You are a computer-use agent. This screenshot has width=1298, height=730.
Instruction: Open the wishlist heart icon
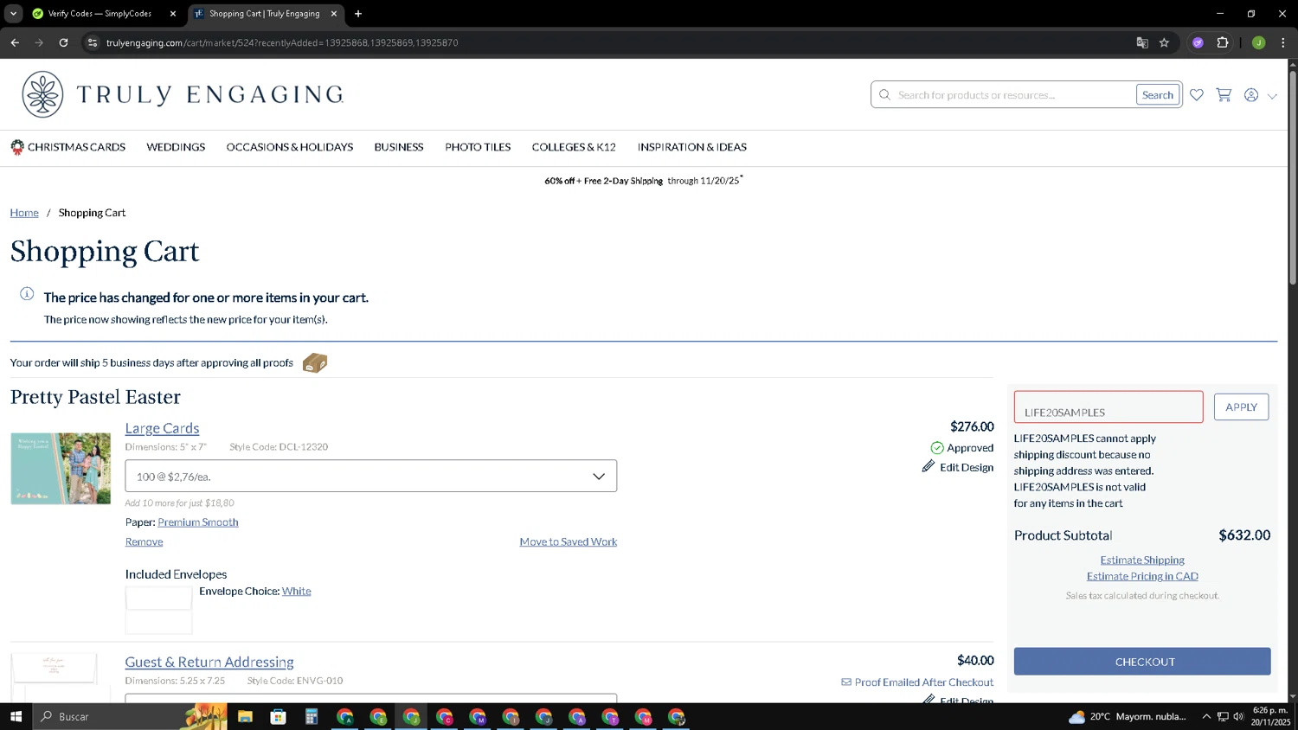[1197, 95]
